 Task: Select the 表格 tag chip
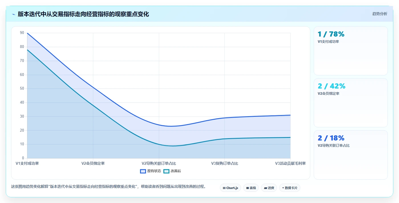coord(251,188)
